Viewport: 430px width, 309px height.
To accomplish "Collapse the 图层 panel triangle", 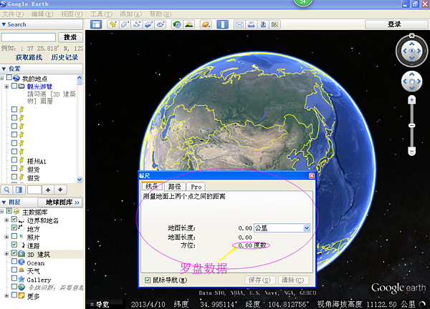I will 4,202.
